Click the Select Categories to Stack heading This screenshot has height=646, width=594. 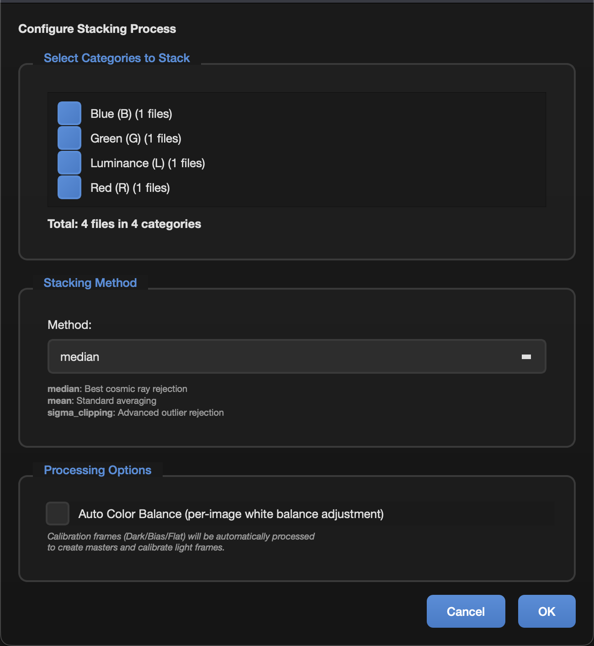(117, 58)
